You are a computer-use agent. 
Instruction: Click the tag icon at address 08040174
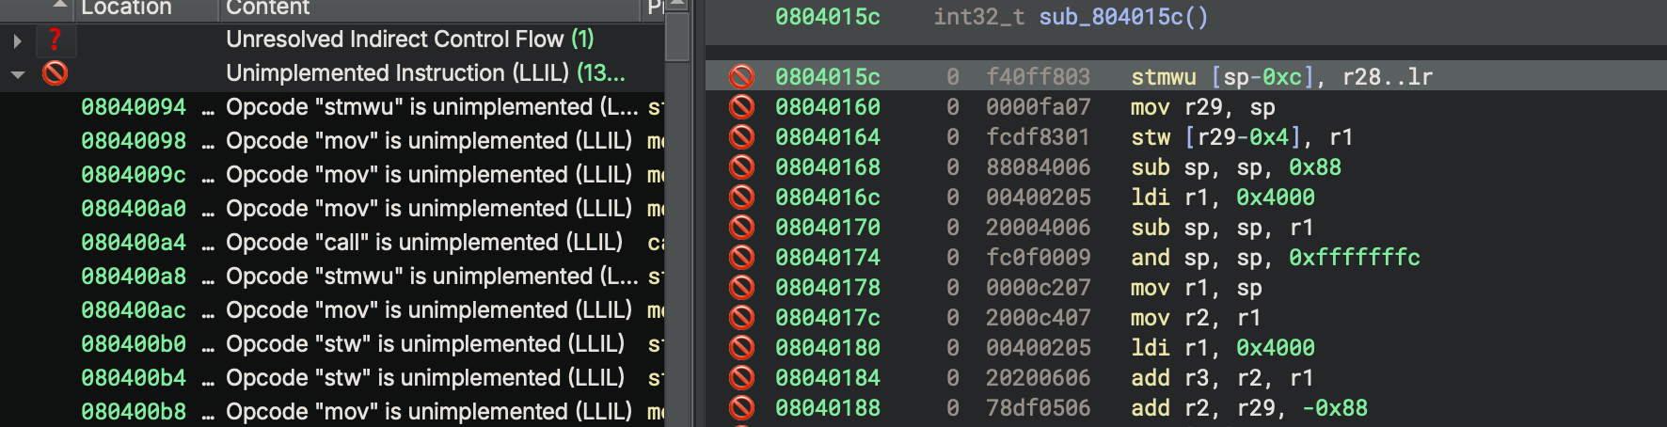coord(742,258)
